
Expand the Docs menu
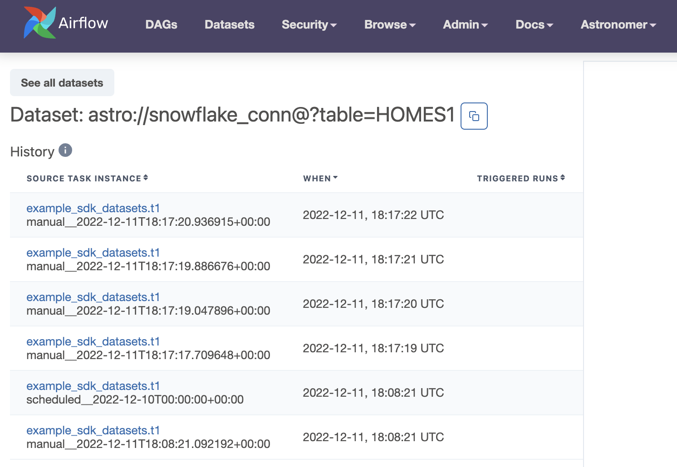534,25
